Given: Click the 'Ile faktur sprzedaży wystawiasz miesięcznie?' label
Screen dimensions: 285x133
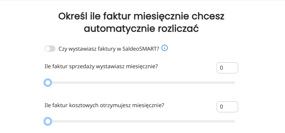Looking at the screenshot, I should (x=101, y=66).
